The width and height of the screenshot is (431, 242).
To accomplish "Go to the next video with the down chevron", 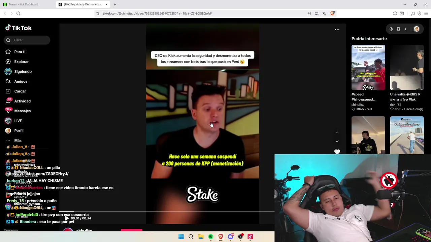I will [x=337, y=141].
